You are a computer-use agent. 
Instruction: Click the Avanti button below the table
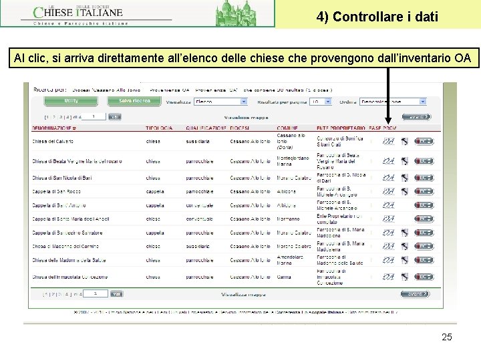[x=415, y=294]
